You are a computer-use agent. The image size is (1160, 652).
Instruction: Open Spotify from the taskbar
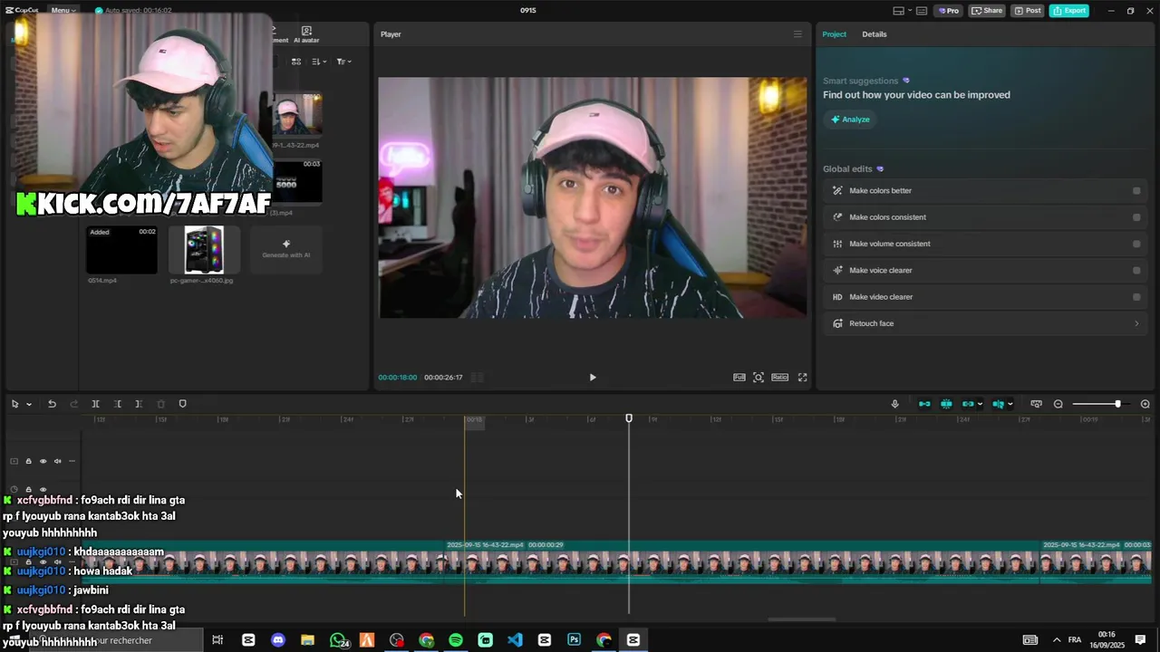tap(456, 640)
